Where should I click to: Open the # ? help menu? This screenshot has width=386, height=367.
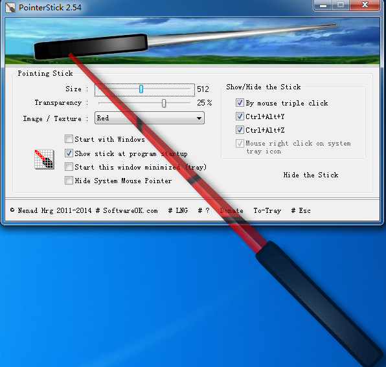coord(203,210)
